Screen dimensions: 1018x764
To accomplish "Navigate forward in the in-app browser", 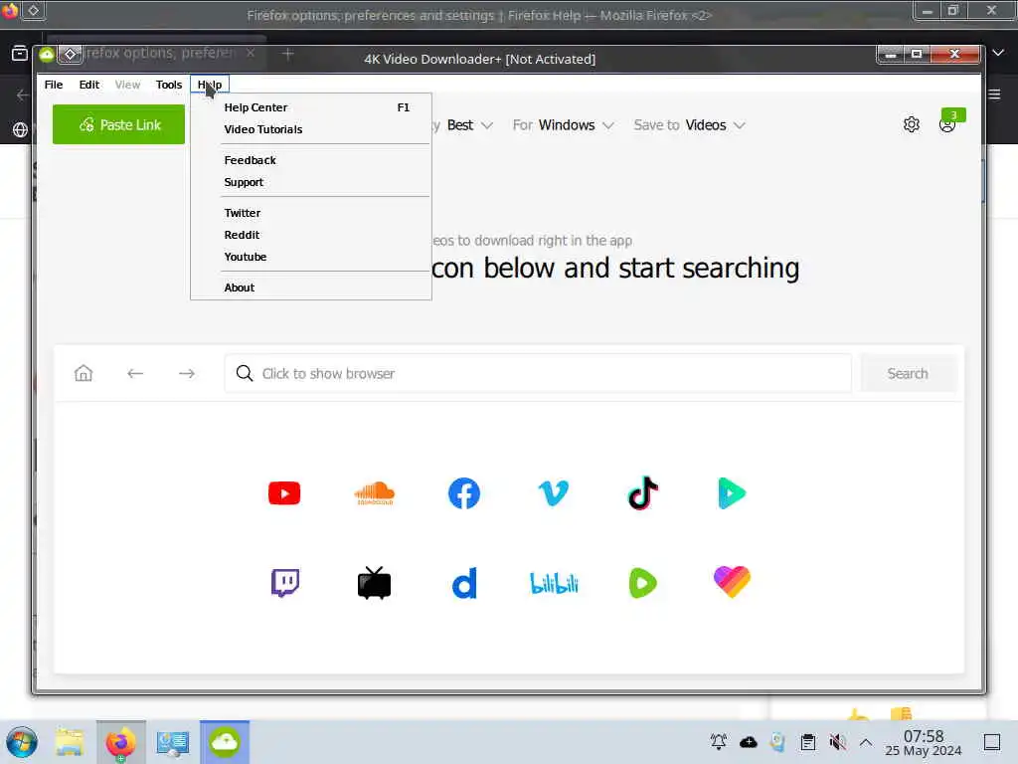I will [x=186, y=373].
